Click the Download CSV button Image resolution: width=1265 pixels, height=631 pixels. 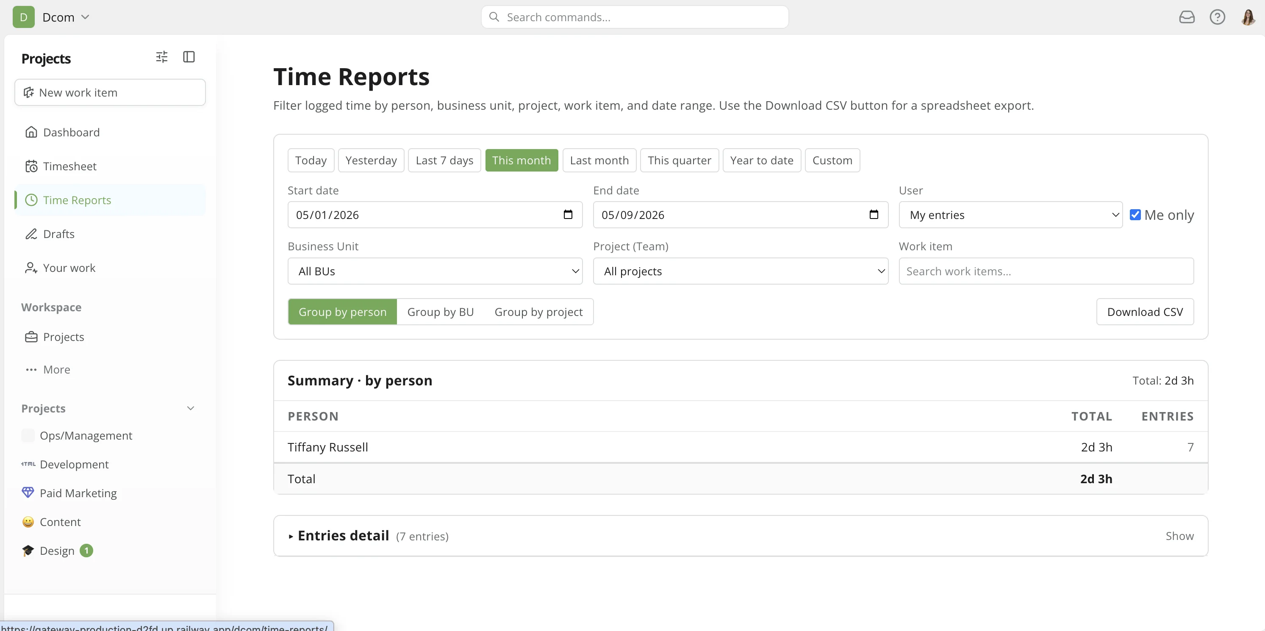tap(1145, 312)
